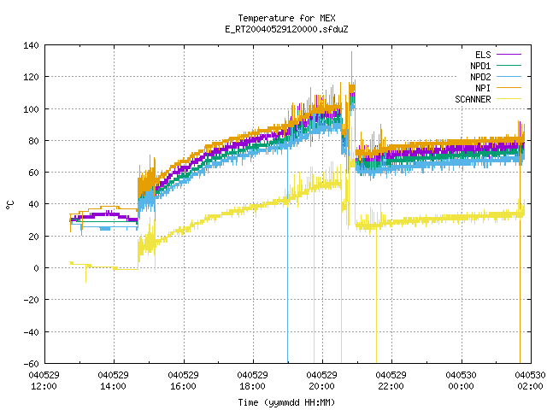Screen dimensions: 547x410
Task: Click the chart title 'Temperature for MEX'
Action: (286, 18)
